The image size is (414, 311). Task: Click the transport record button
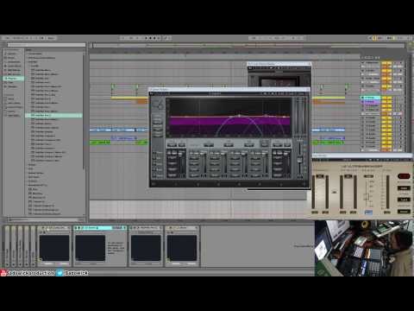154,38
